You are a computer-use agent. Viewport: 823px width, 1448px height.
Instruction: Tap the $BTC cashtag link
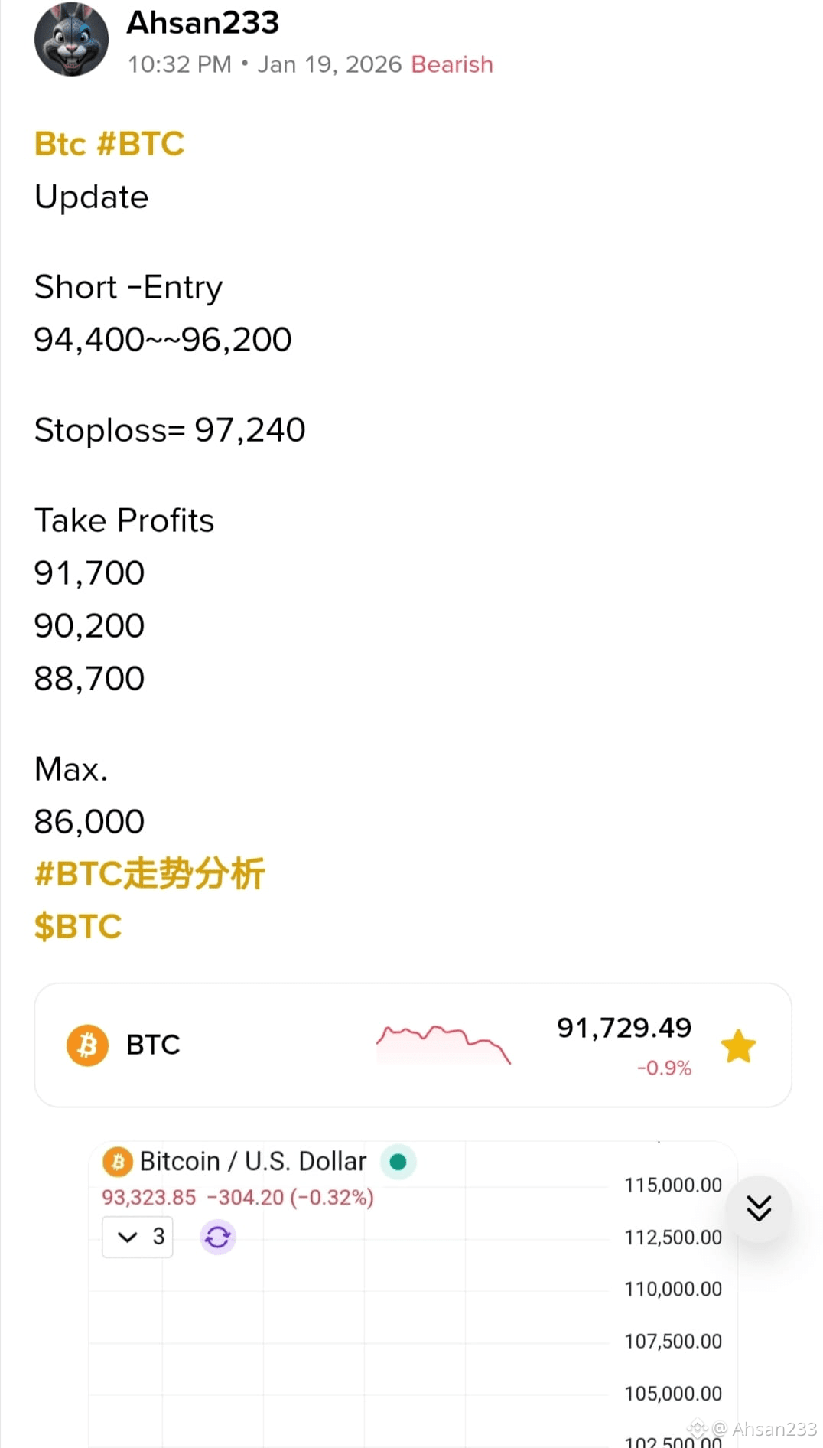78,926
